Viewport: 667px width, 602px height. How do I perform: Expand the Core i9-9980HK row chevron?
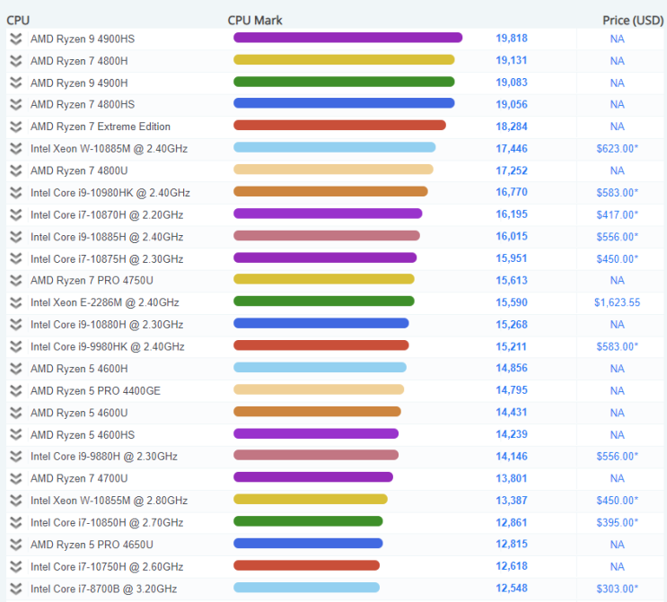[x=16, y=347]
